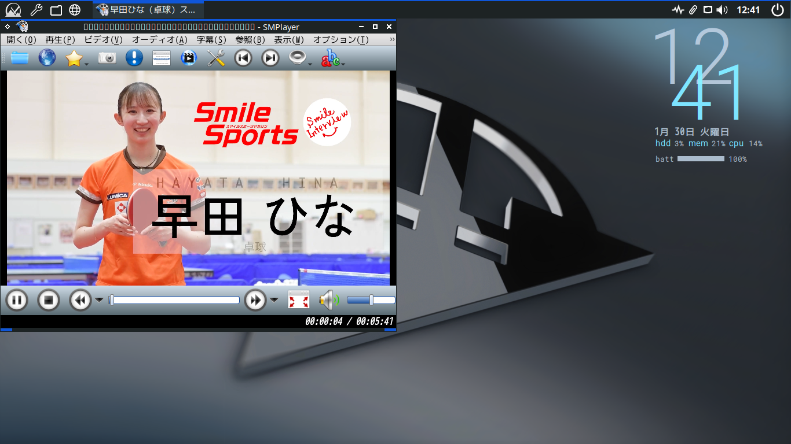
Task: Open the settings wrench icon in panel
Action: tap(36, 10)
